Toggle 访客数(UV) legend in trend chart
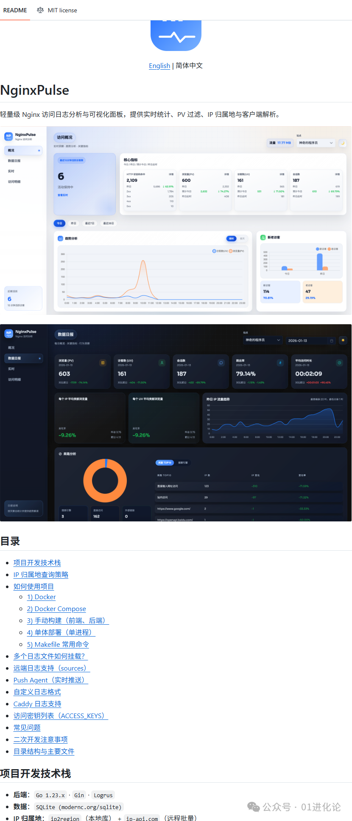352x821 pixels. (x=220, y=251)
